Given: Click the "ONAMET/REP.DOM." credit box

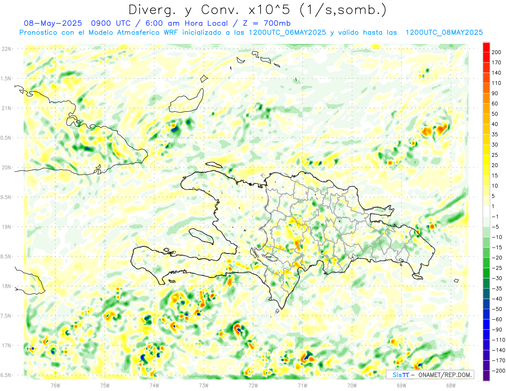Looking at the screenshot, I should click(430, 375).
